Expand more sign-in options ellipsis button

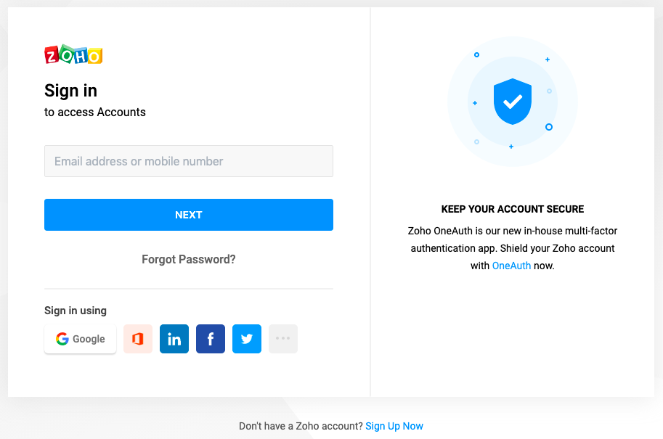tap(283, 339)
